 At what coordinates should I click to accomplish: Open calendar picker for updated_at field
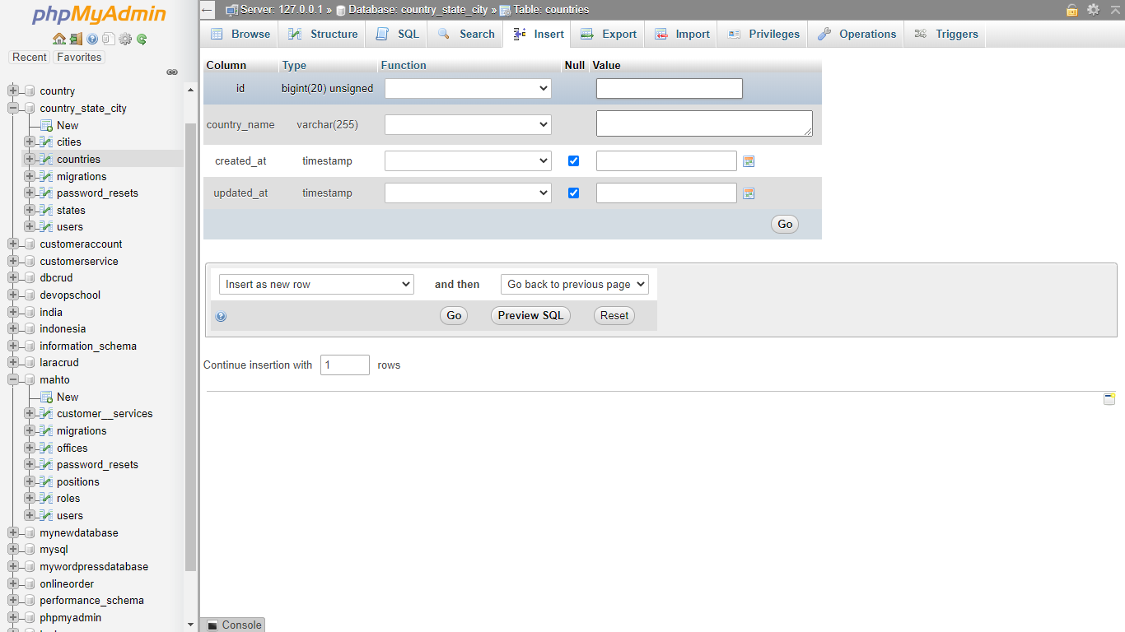(x=749, y=193)
